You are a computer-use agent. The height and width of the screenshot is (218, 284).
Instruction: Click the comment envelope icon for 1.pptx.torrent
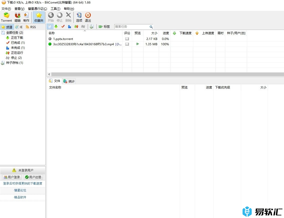(x=127, y=39)
